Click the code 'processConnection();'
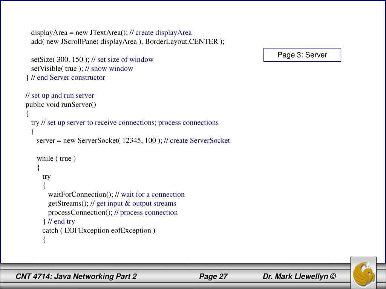The image size is (386, 289). [80, 212]
